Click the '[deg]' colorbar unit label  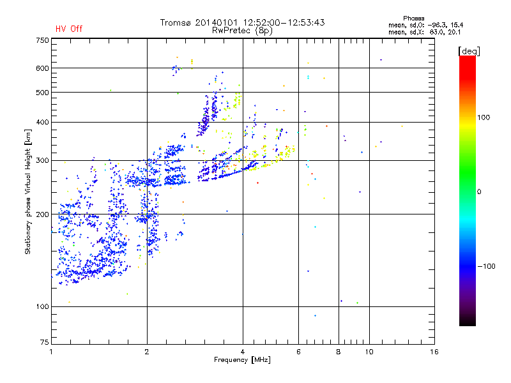[x=469, y=51]
